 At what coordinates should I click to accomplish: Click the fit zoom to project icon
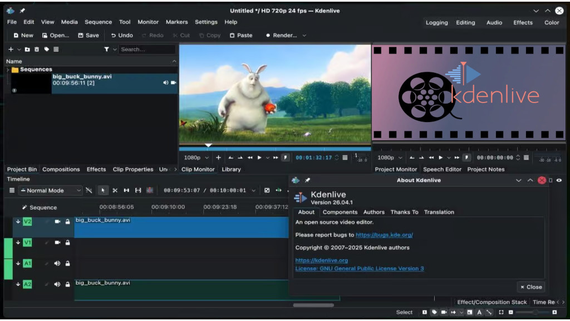point(501,312)
